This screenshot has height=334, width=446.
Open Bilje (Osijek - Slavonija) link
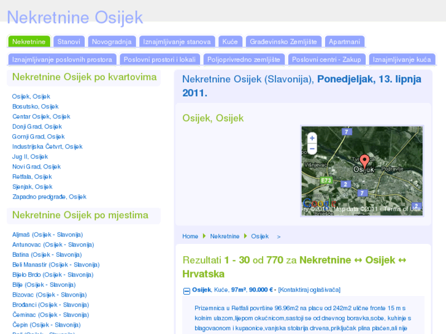coord(44,285)
